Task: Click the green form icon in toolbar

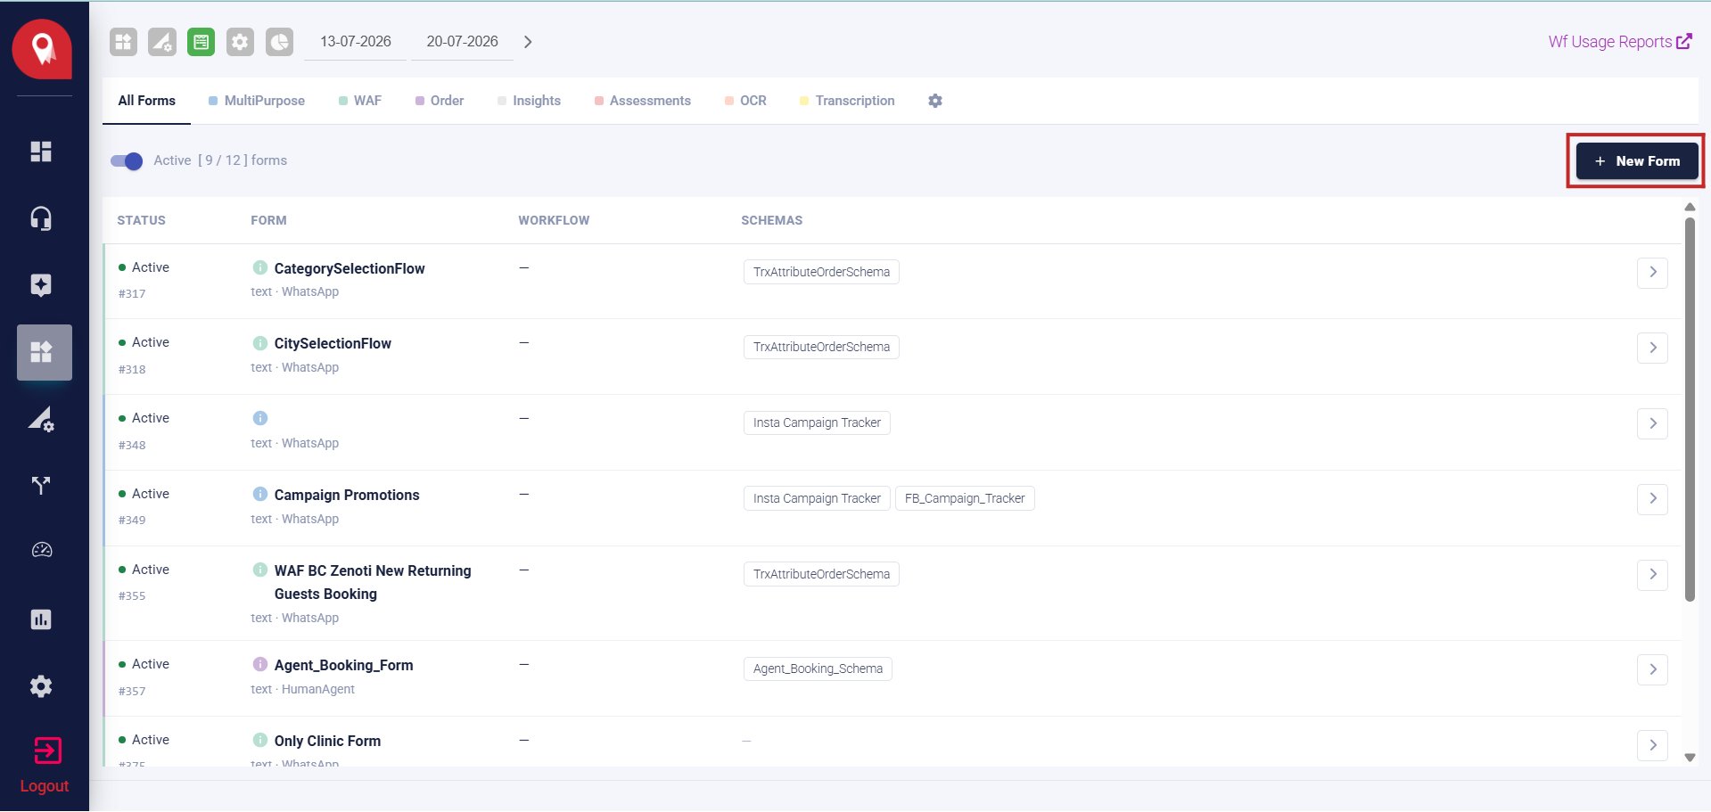Action: [x=202, y=42]
